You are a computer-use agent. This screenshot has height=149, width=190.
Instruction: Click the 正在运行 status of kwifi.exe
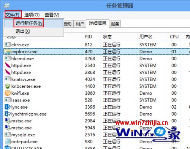pyautogui.click(x=112, y=93)
